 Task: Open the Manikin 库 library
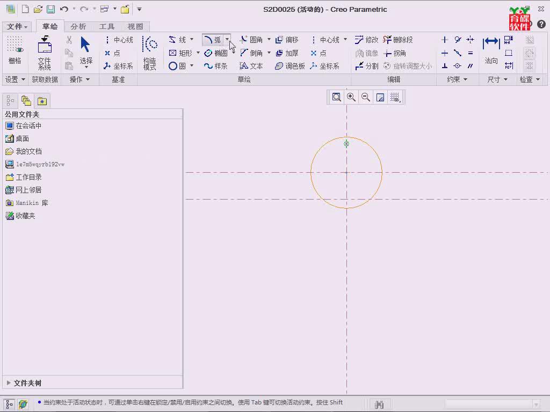click(x=27, y=203)
